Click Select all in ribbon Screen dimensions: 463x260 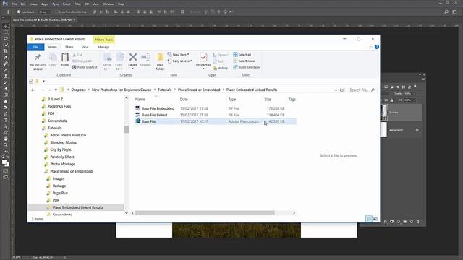242,55
